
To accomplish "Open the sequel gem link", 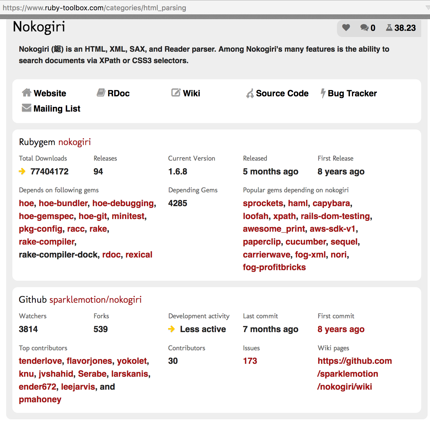I will (x=344, y=242).
